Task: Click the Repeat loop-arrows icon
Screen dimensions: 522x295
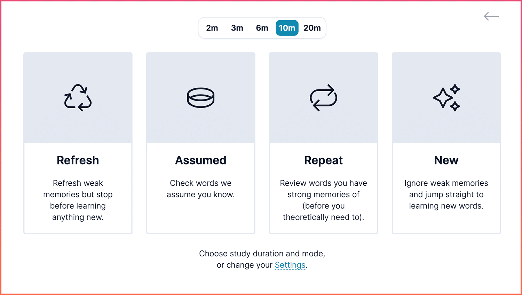Action: pyautogui.click(x=324, y=98)
